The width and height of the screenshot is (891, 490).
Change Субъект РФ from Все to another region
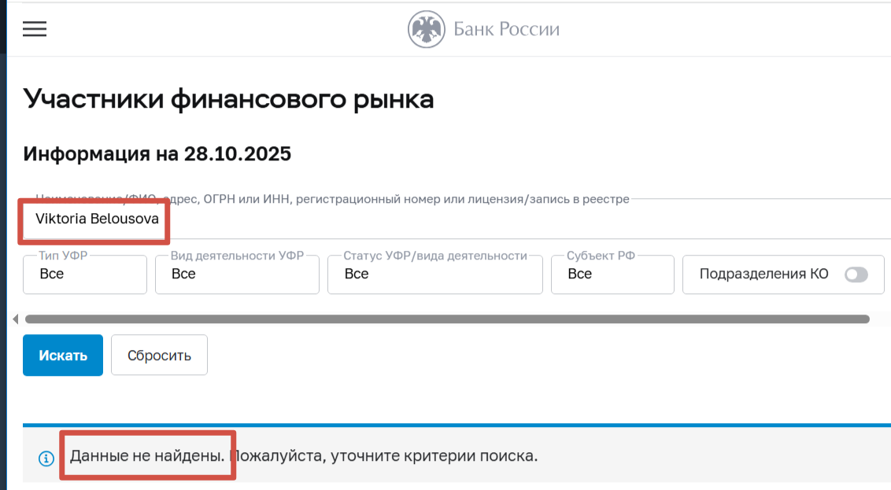click(x=612, y=274)
